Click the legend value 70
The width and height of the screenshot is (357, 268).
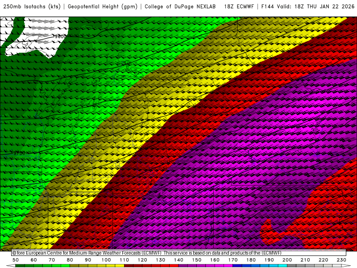point(52,260)
